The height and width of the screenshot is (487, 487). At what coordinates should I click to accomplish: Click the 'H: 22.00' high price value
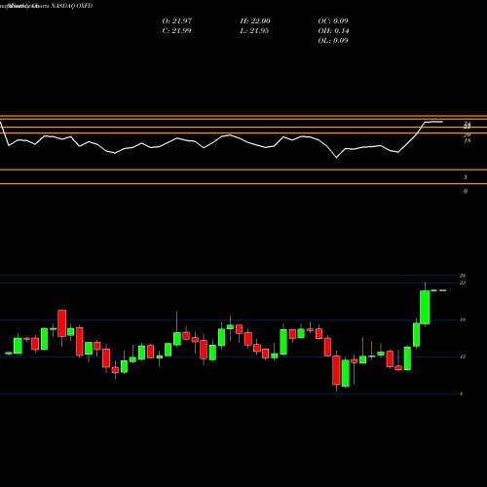255,21
